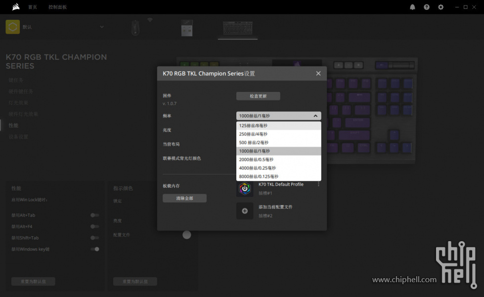Click the plus icon to add profile
Screen dimensions: 484x297
(244, 211)
